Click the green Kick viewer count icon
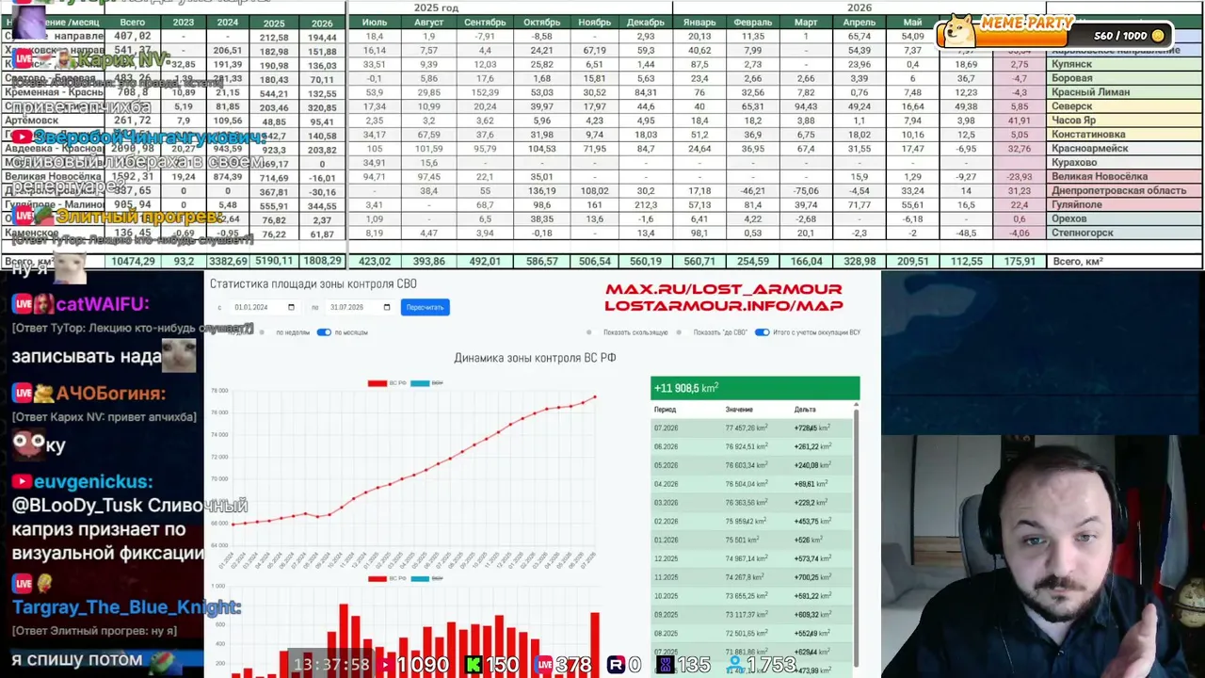The width and height of the screenshot is (1205, 678). click(x=474, y=665)
